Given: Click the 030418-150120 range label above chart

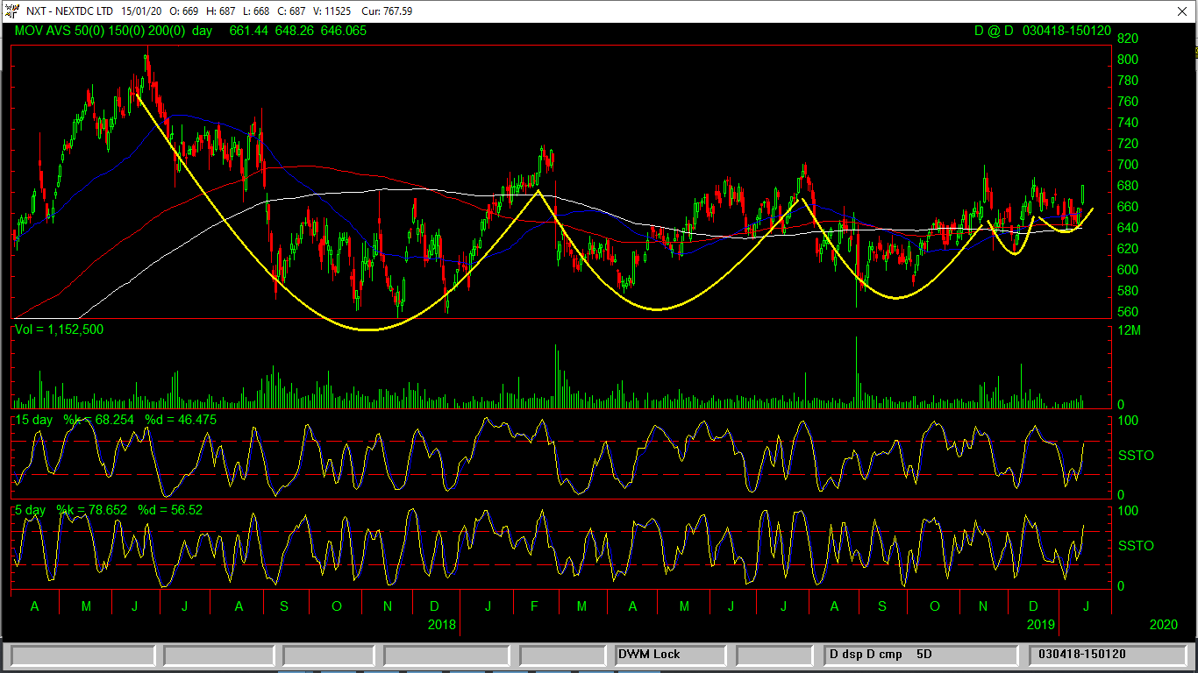Looking at the screenshot, I should tap(1066, 31).
